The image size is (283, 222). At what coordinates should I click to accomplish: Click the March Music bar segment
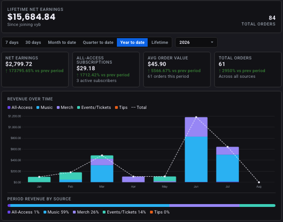coord(102,173)
